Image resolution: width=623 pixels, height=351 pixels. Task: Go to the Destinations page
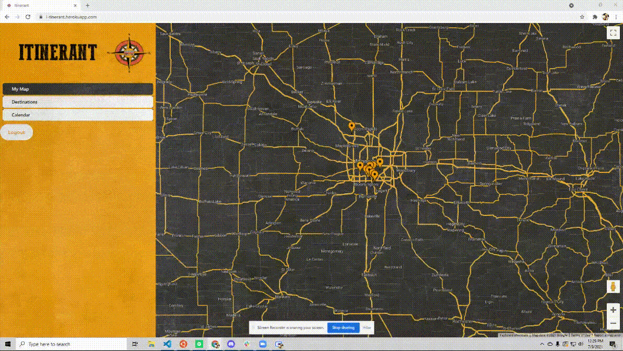pos(78,102)
